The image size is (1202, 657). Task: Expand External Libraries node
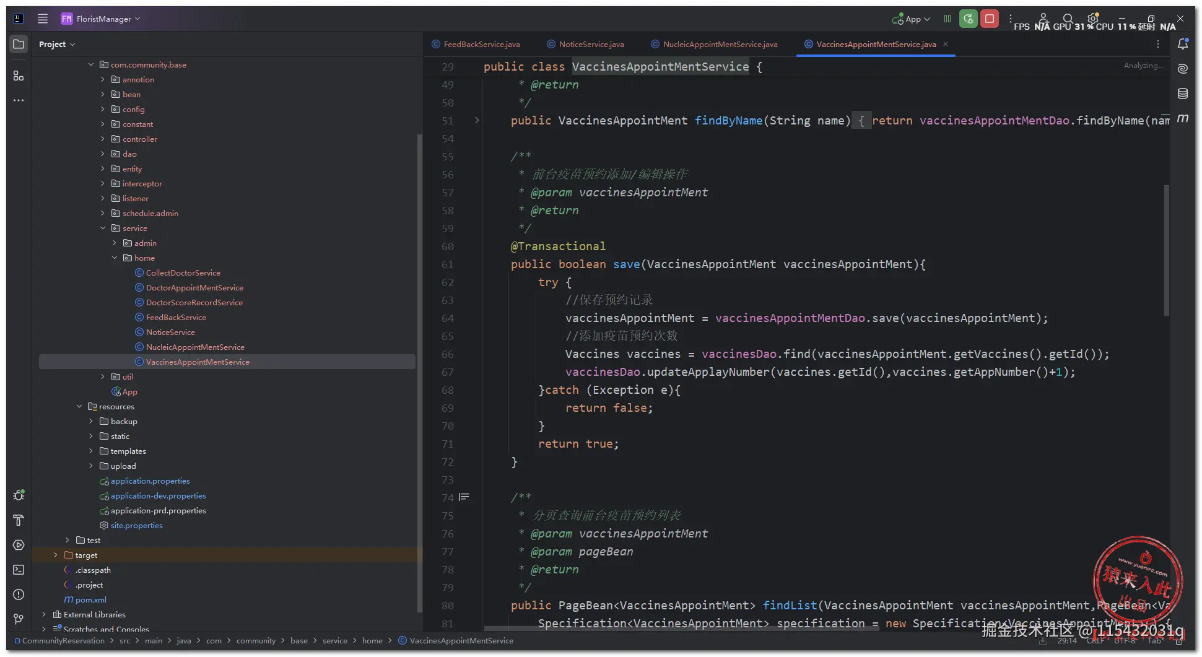(x=44, y=614)
